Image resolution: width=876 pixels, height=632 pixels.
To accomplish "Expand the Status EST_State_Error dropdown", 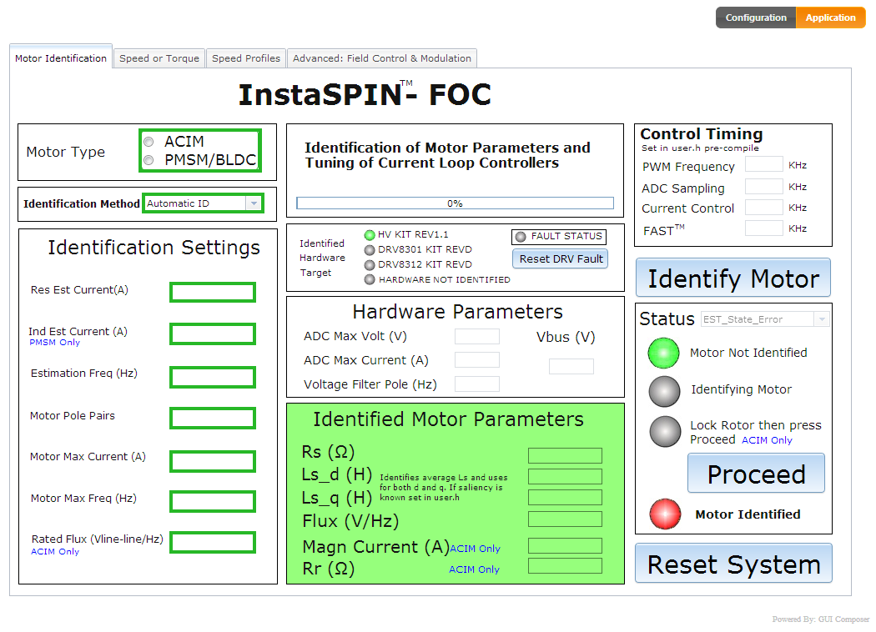I will click(822, 319).
